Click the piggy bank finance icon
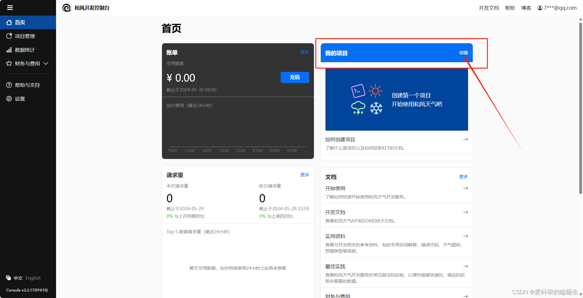 tap(9, 63)
